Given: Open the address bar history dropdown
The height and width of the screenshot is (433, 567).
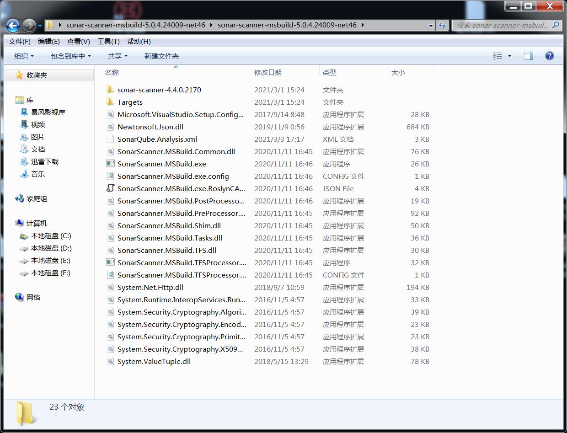Looking at the screenshot, I should [431, 25].
